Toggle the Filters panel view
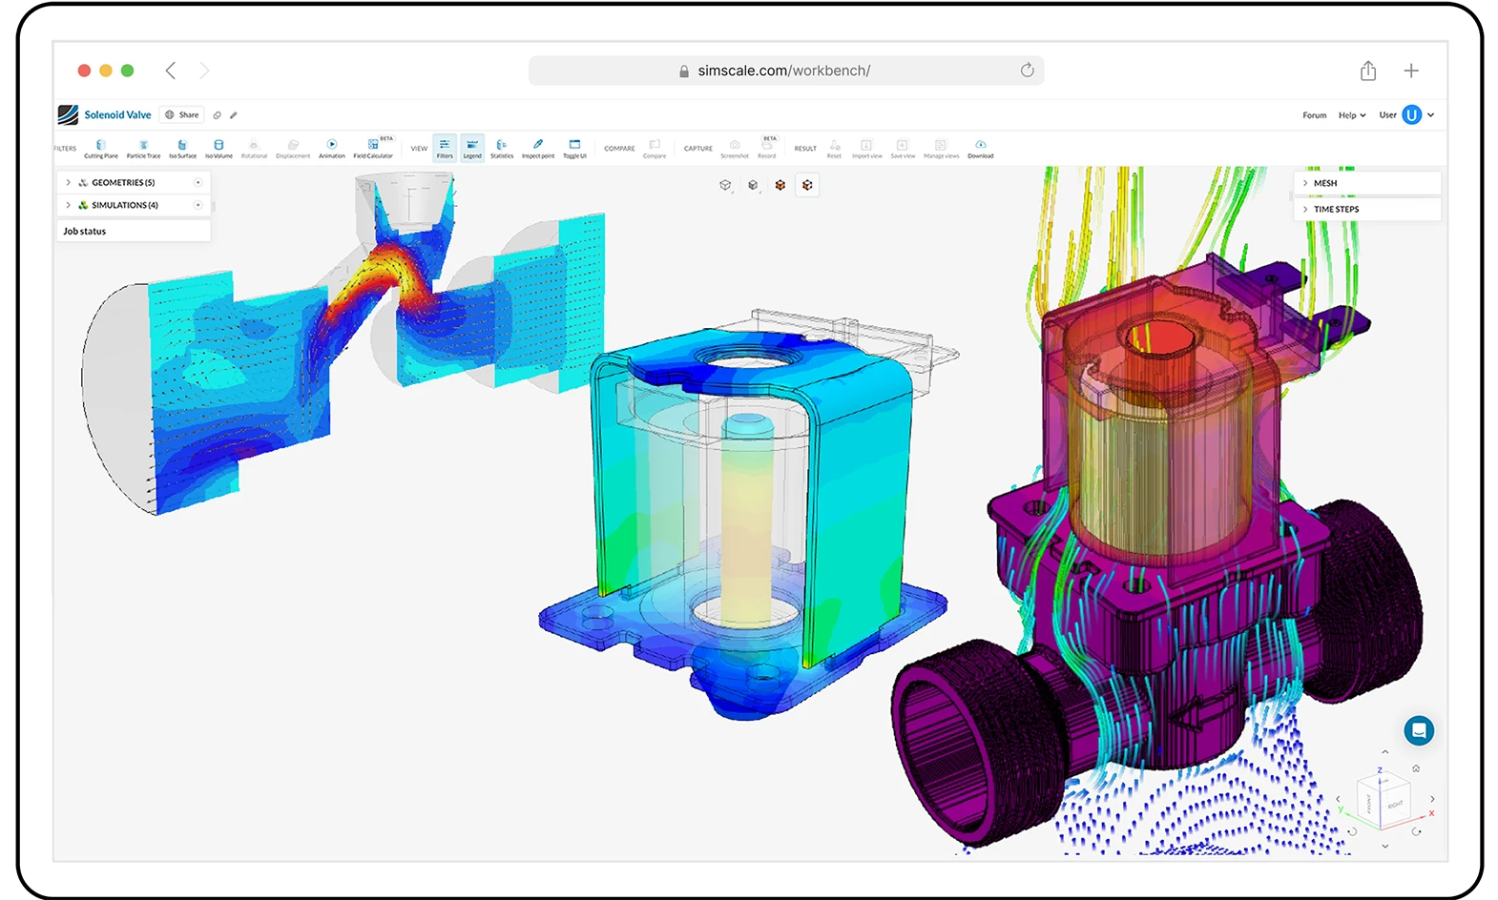 [445, 148]
